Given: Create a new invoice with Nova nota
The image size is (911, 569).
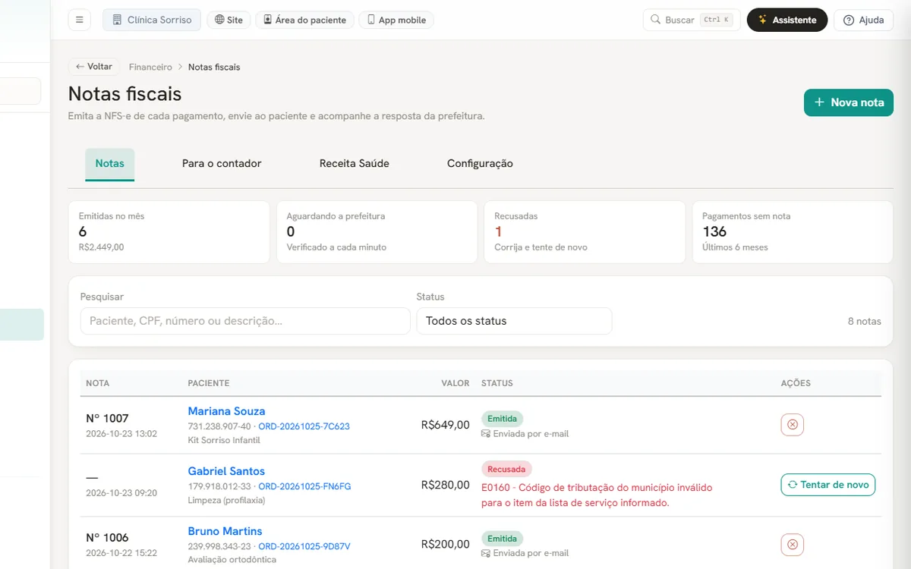Looking at the screenshot, I should [x=849, y=102].
